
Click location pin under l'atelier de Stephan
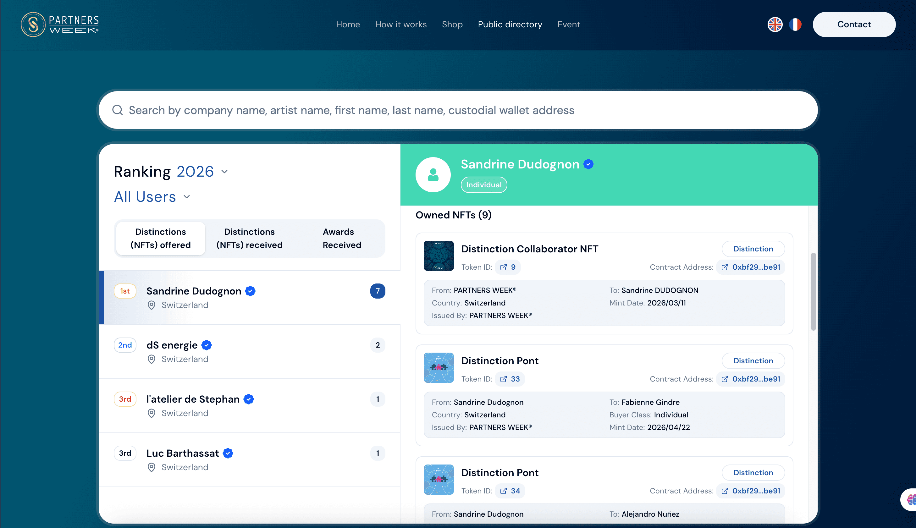(152, 413)
